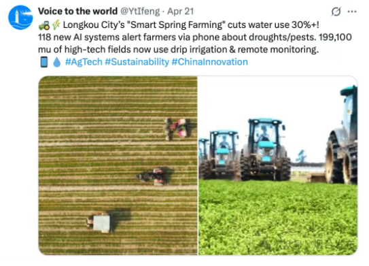Click the pink tractor in the aerial photo
Viewport: 369px width, 266px height.
point(177,129)
